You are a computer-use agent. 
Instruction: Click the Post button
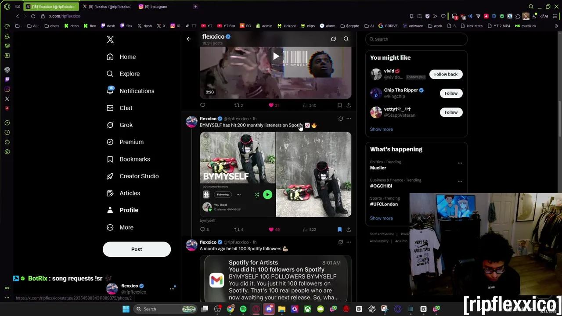tap(137, 249)
